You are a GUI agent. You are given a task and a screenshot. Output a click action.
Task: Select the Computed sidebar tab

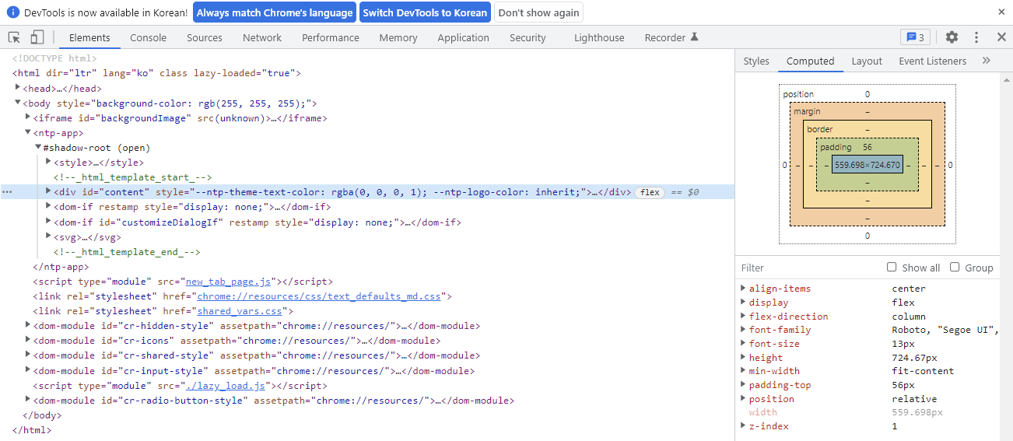pyautogui.click(x=810, y=61)
